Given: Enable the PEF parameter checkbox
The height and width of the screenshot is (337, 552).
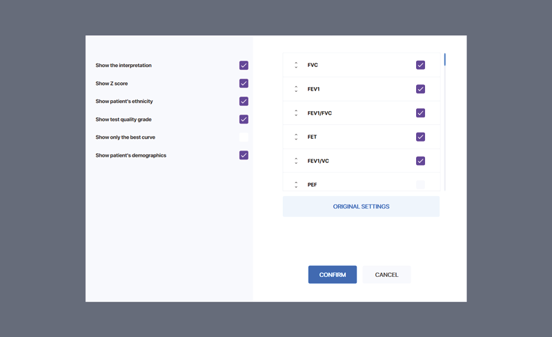Looking at the screenshot, I should [x=420, y=184].
